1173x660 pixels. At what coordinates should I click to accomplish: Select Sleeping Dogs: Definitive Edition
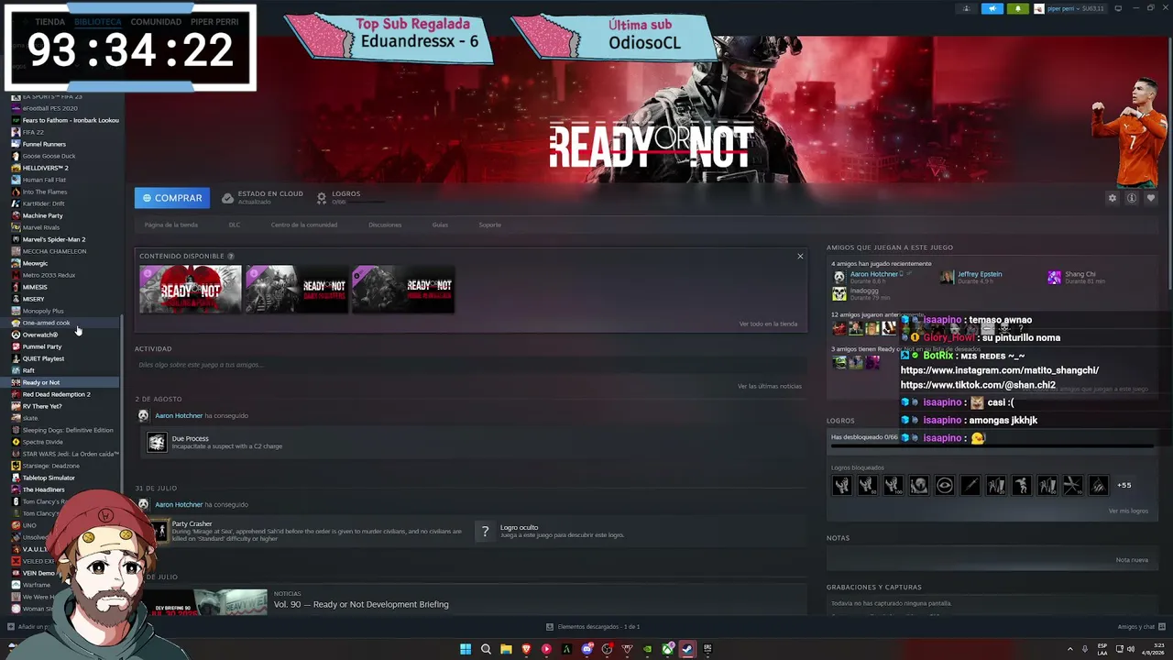(60, 430)
